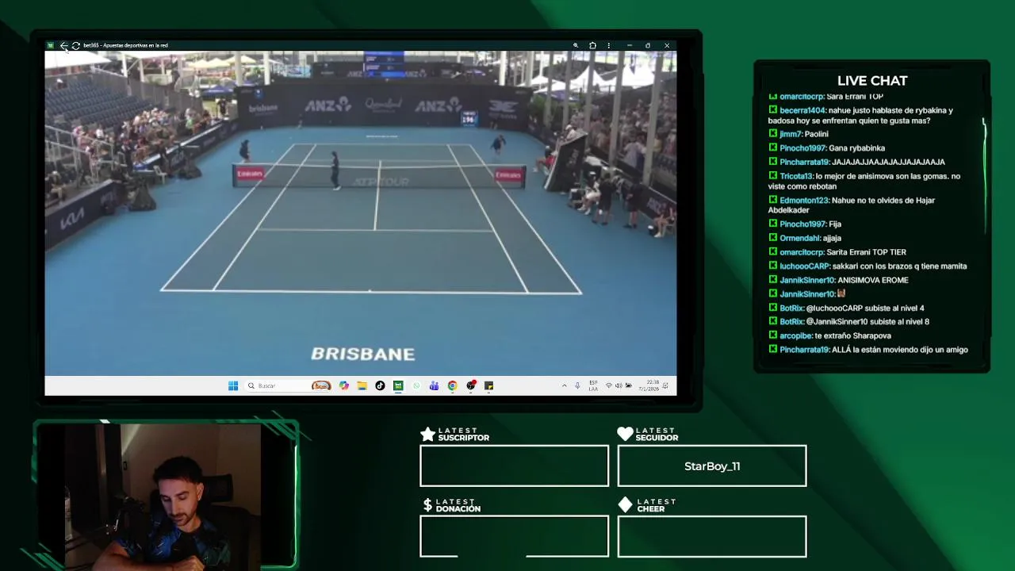Click the Latest Seguidor heart icon
The image size is (1015, 571).
point(625,434)
